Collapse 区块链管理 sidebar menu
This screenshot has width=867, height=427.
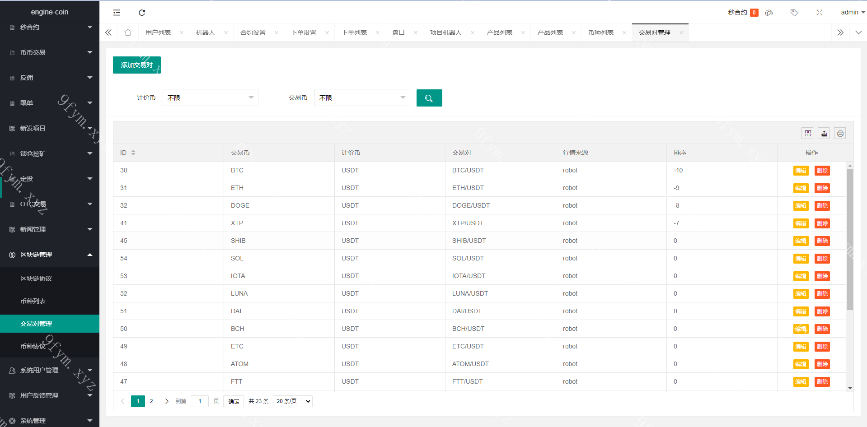point(50,255)
